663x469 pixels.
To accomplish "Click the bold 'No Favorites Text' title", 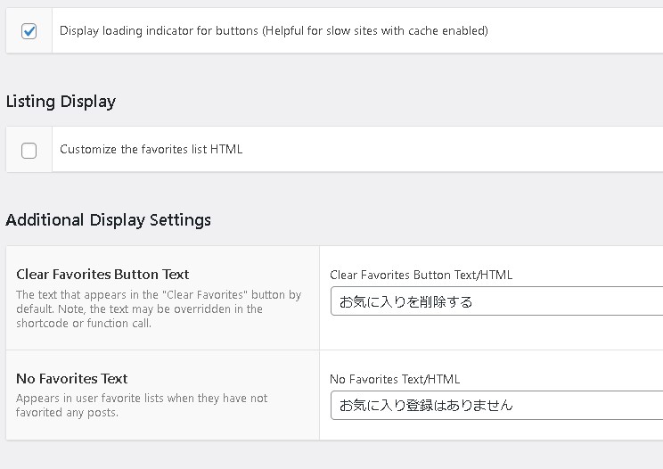I will click(71, 379).
